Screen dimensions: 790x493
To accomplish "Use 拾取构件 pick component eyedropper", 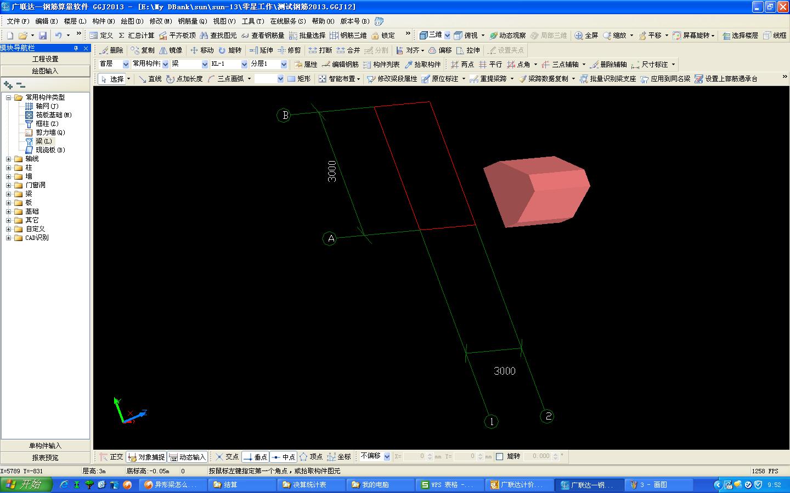I will point(422,64).
